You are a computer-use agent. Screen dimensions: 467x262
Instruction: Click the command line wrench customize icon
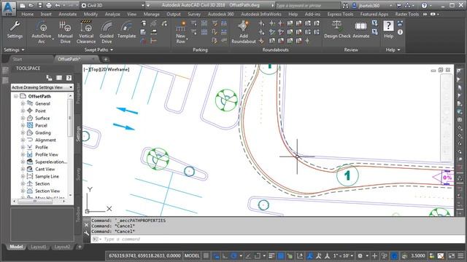(x=86, y=233)
